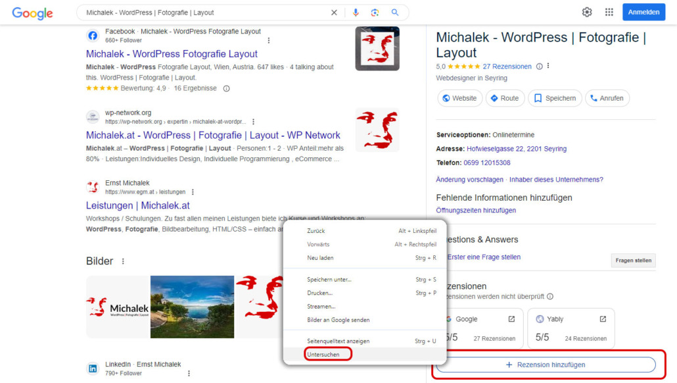
Task: Click the 'Fehlende Informationen hinzufügen' heading
Action: (504, 197)
